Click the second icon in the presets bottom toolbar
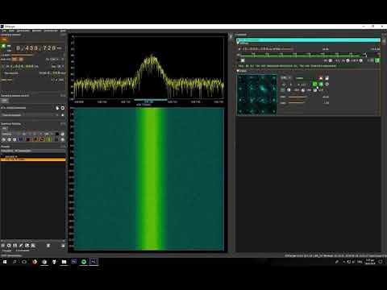 pyautogui.click(x=9, y=246)
